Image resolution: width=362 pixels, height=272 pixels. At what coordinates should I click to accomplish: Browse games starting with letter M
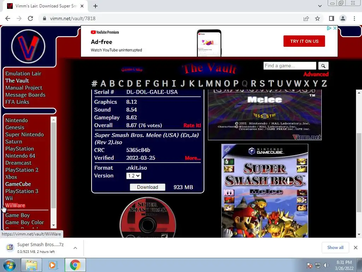(209, 83)
